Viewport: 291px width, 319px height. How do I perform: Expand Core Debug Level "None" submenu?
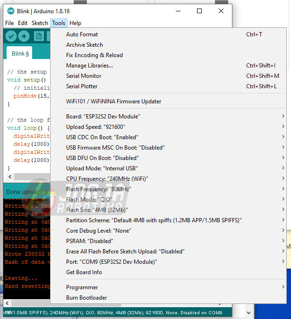point(168,230)
